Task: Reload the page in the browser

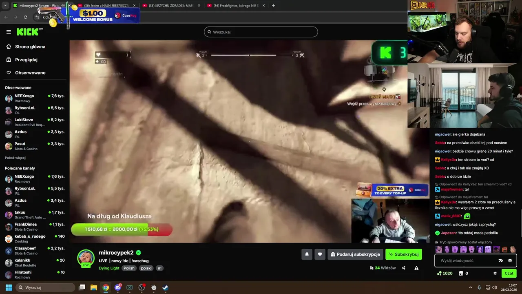Action: tap(25, 17)
